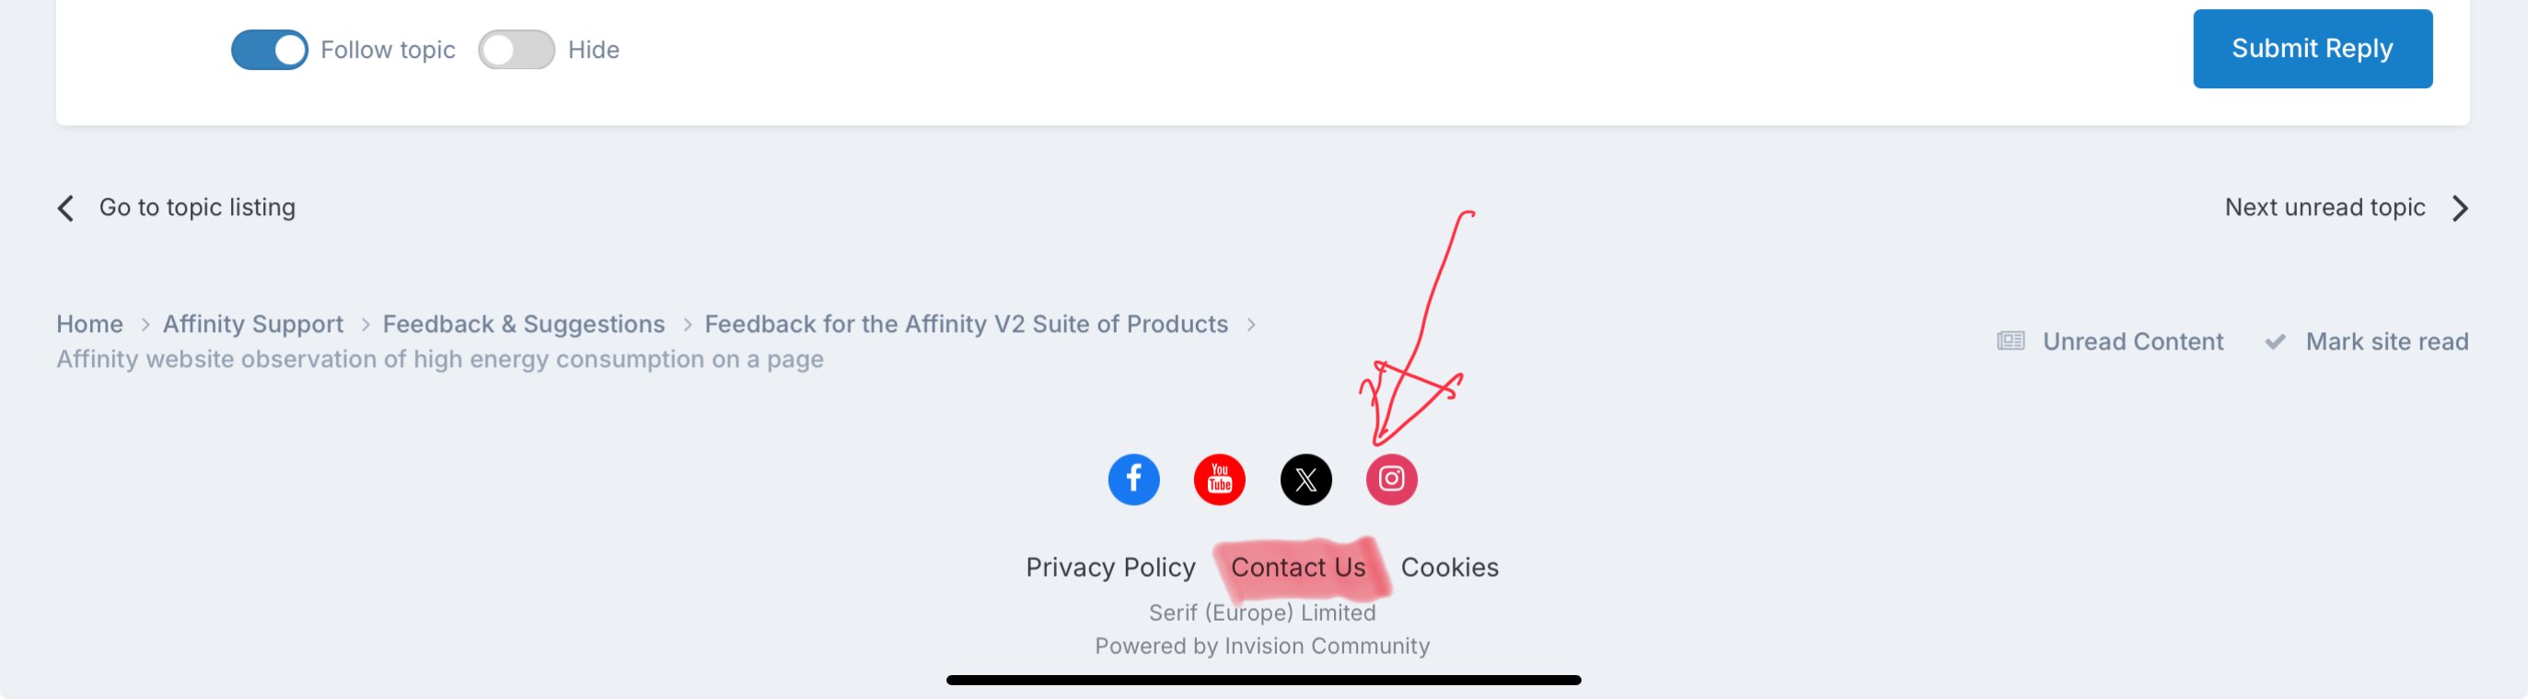Image resolution: width=2528 pixels, height=699 pixels.
Task: Open Feedback for the Affinity V2 Suite breadcrumb
Action: click(x=966, y=325)
